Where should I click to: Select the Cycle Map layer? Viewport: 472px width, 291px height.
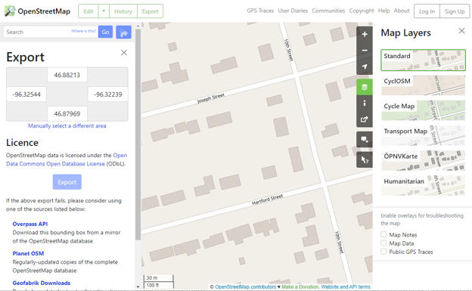coord(424,110)
